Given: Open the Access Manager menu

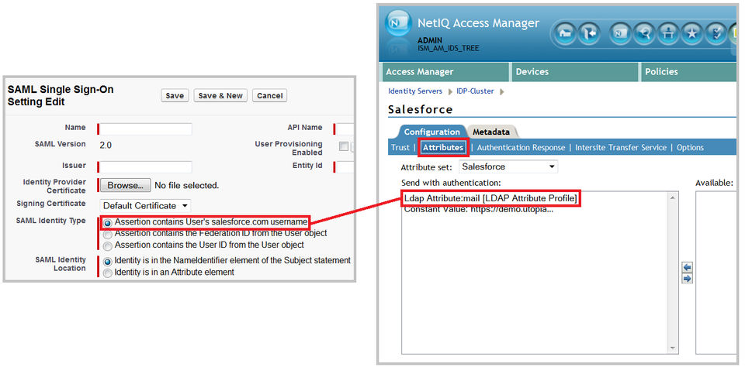Looking at the screenshot, I should click(x=445, y=72).
